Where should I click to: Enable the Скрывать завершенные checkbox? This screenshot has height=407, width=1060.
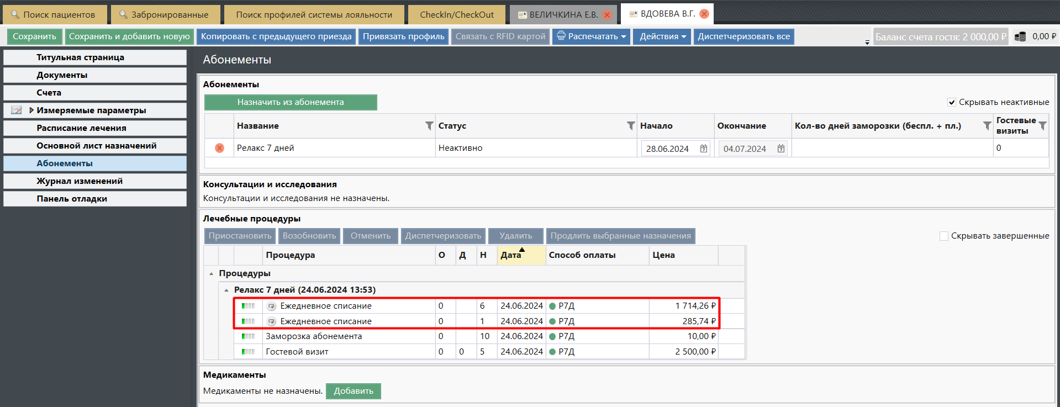944,236
